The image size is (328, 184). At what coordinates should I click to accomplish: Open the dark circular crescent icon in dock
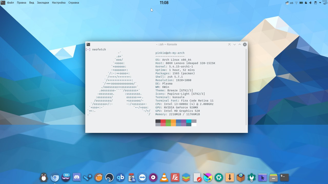pos(109,177)
